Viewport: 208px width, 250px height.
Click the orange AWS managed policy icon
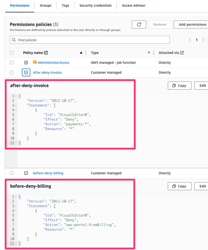pos(35,62)
